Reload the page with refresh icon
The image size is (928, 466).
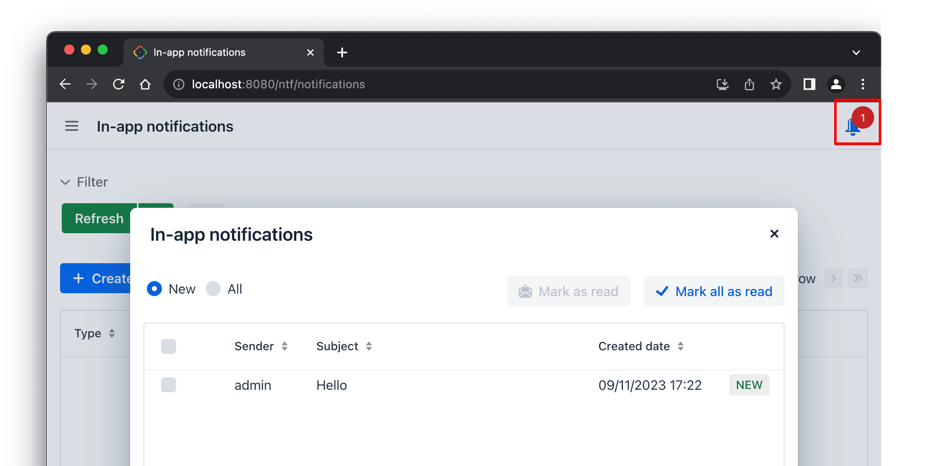click(x=119, y=85)
